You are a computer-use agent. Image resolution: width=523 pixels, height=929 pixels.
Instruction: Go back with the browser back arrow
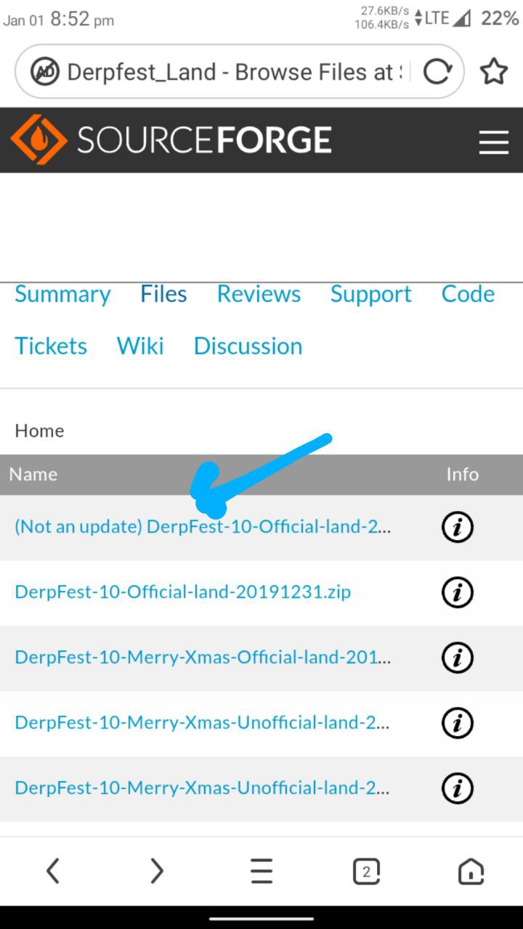pyautogui.click(x=52, y=870)
